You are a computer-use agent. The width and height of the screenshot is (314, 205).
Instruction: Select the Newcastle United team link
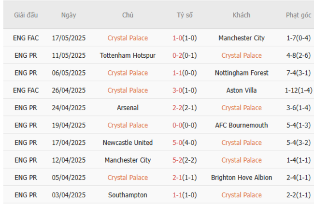(x=128, y=142)
